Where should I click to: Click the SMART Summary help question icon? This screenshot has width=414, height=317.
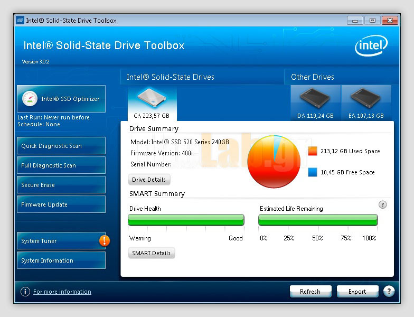click(x=383, y=204)
